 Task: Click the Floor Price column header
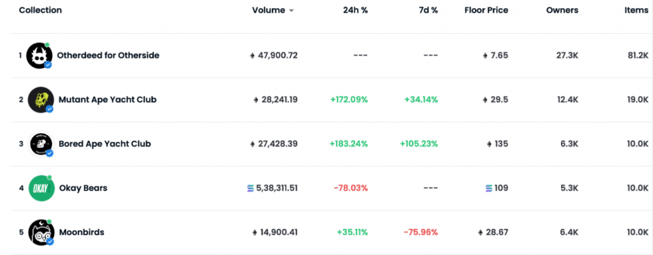click(486, 10)
